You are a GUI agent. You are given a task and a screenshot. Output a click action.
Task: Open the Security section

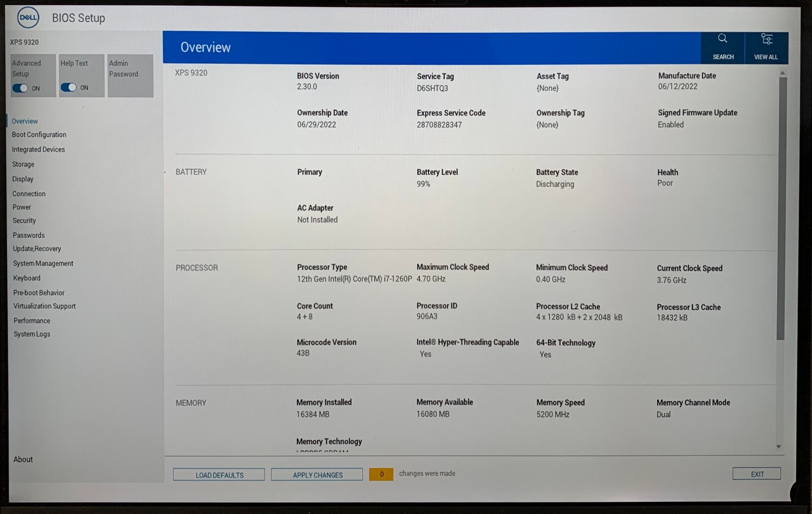pyautogui.click(x=24, y=221)
